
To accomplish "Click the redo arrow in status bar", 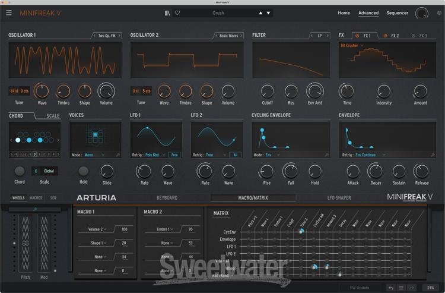I will click(412, 288).
